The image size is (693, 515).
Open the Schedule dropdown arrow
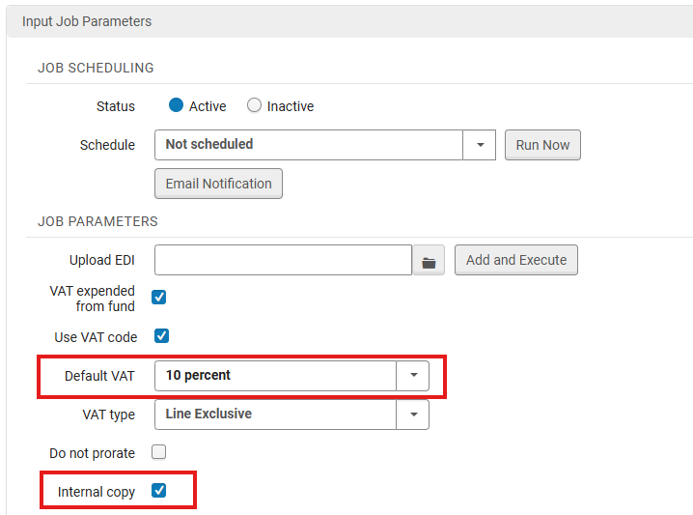[480, 145]
